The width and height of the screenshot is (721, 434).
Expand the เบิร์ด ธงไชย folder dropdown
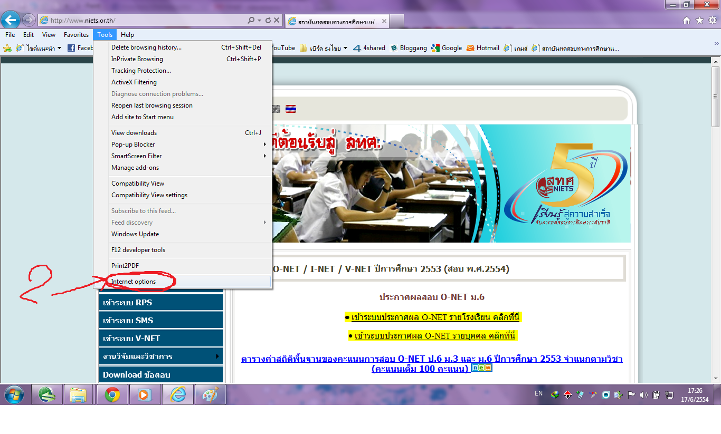coord(345,48)
